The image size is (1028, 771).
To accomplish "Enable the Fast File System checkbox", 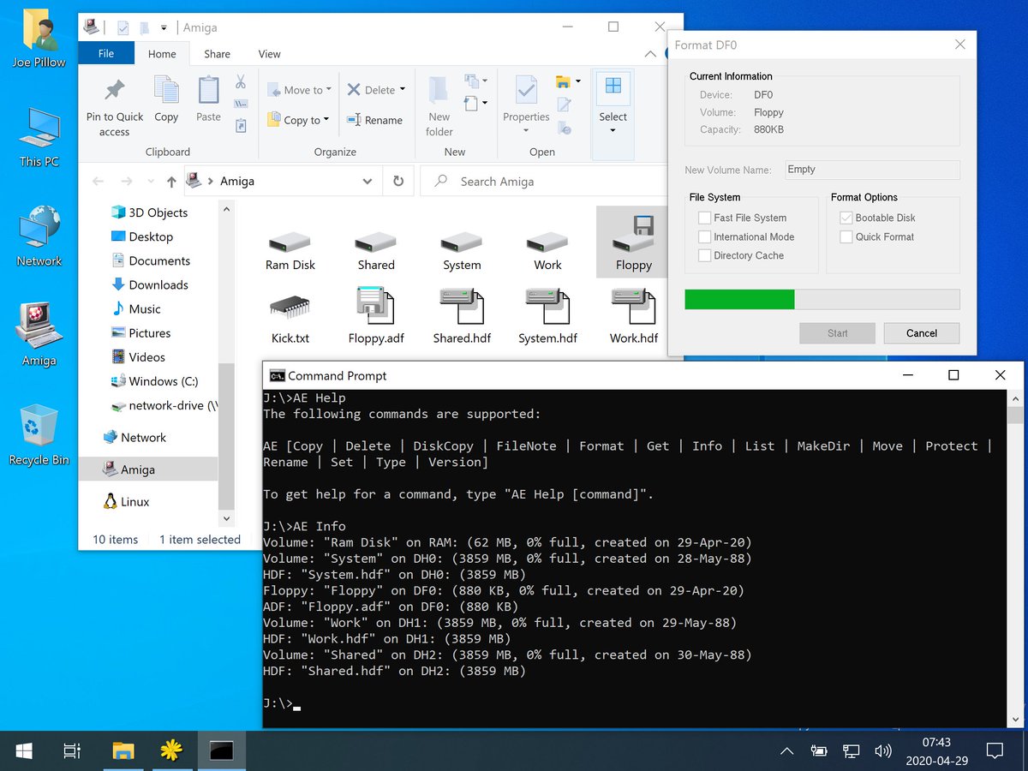I will pos(704,218).
